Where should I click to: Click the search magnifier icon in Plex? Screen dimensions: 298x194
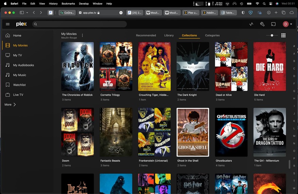pyautogui.click(x=36, y=24)
